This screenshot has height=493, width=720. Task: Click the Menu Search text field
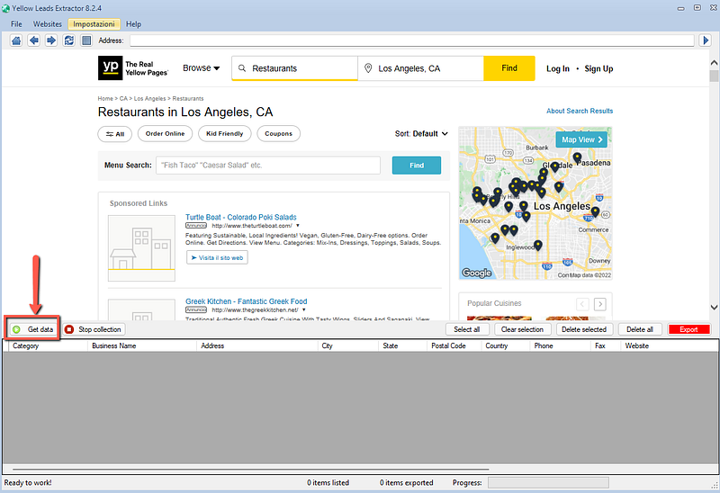[x=268, y=166]
